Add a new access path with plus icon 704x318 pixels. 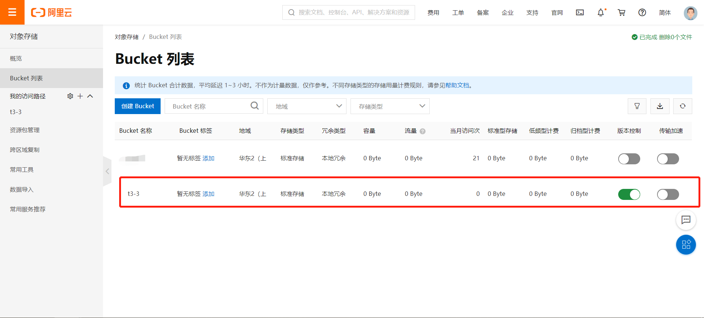[80, 96]
